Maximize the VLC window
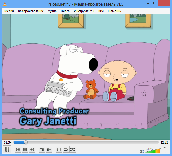 pos(155,3)
